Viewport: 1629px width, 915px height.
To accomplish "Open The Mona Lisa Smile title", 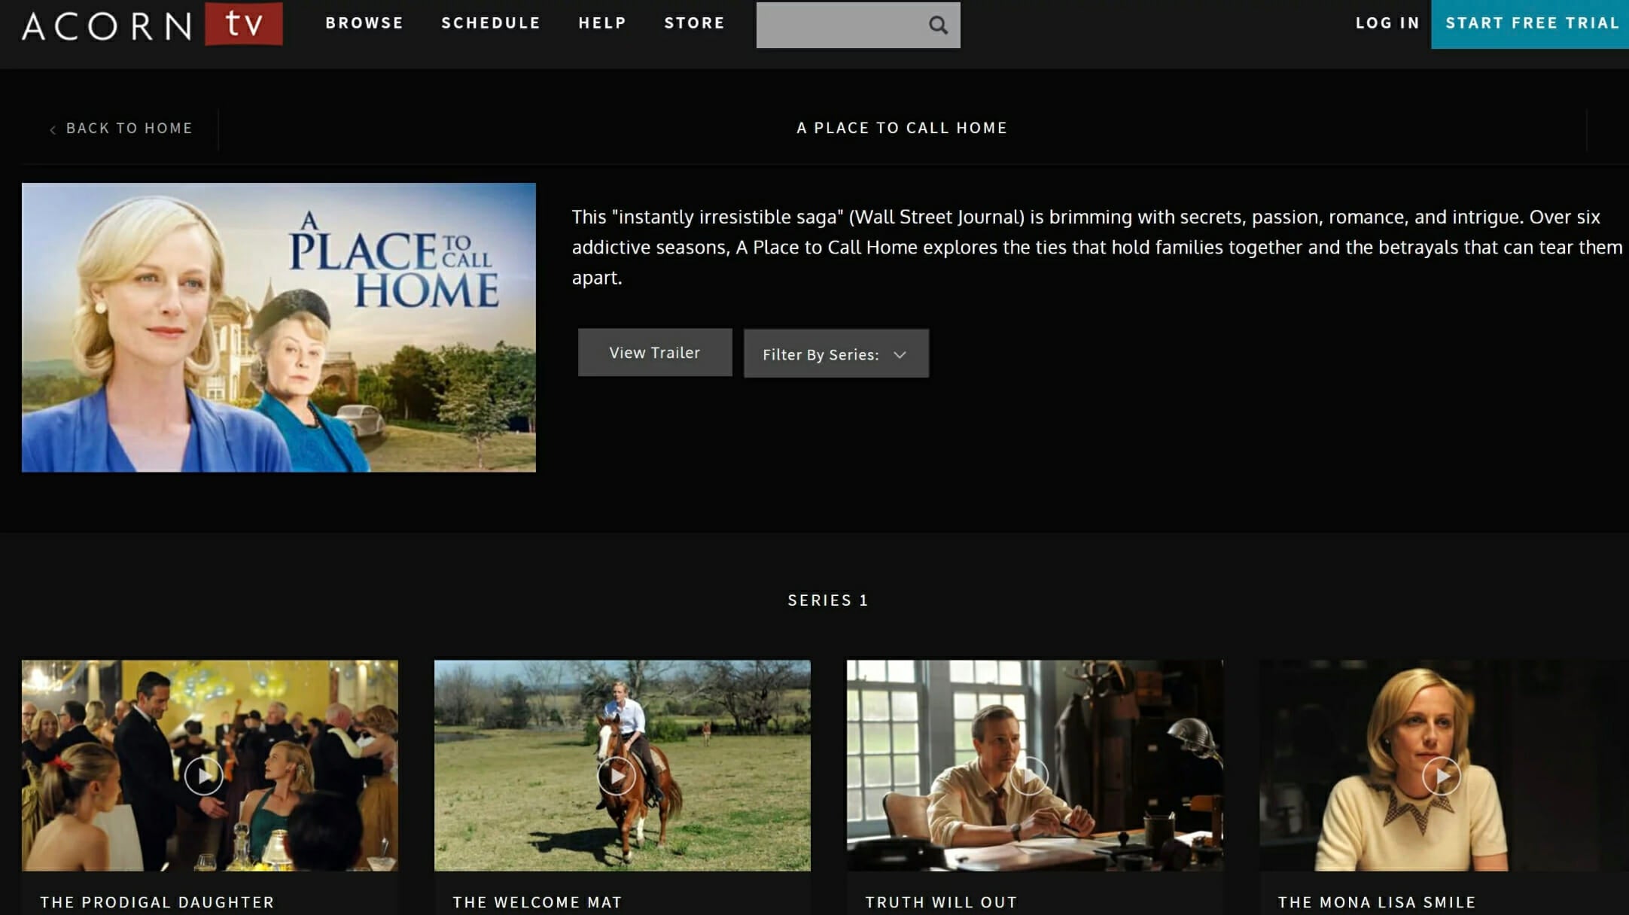I will (1377, 902).
